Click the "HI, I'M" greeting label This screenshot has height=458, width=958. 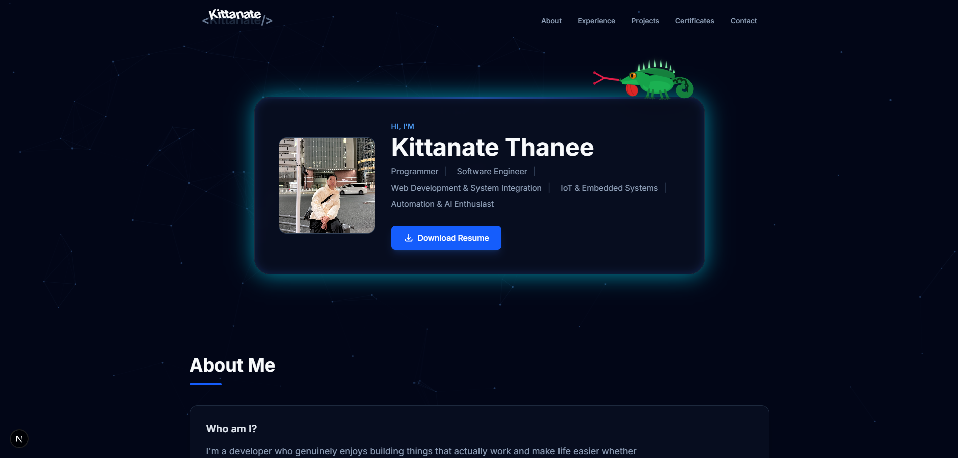click(x=403, y=126)
